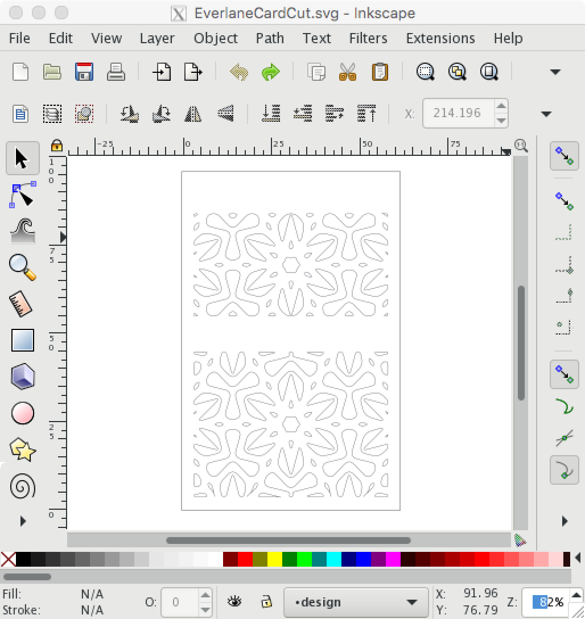Redo with the green arrow
Screen dimensions: 585x619
[x=271, y=72]
